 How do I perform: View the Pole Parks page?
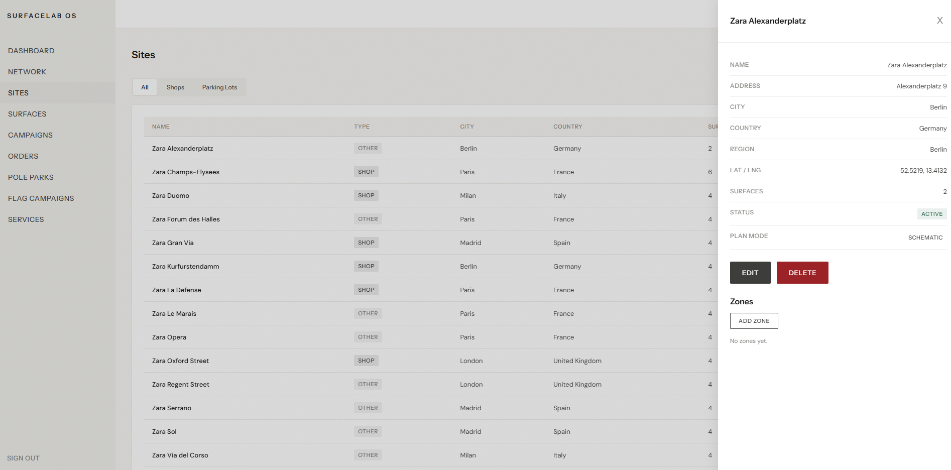31,177
